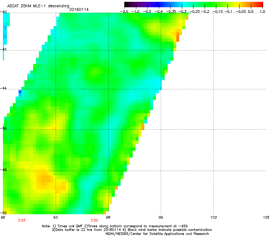
Task: Click the 102 longitude axis label
Action: [213, 217]
